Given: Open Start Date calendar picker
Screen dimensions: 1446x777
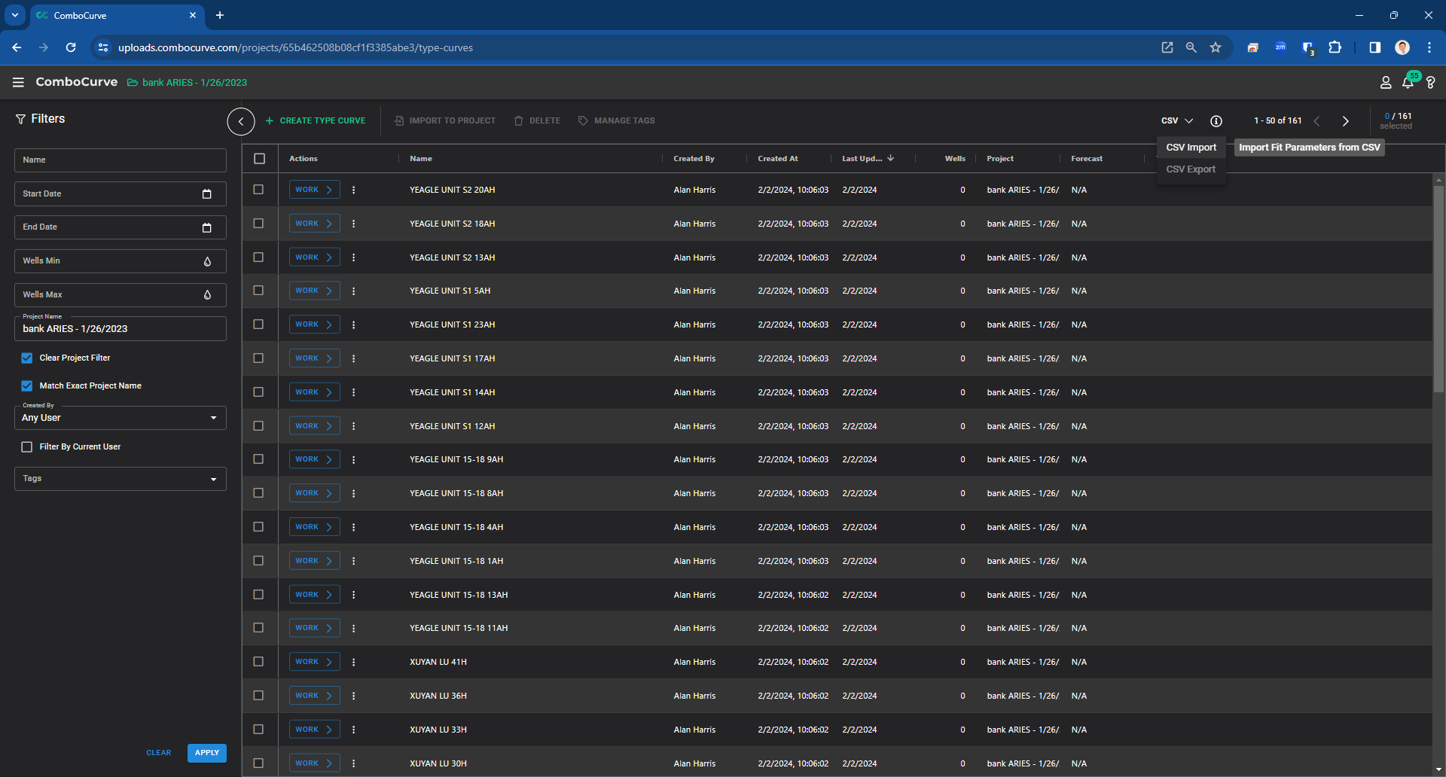Looking at the screenshot, I should pos(206,194).
